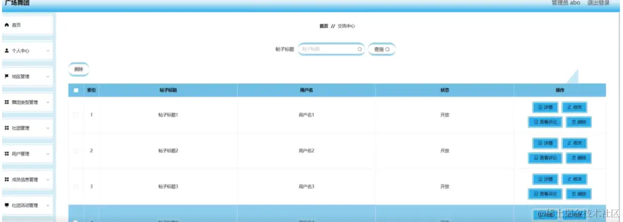This screenshot has height=222, width=623.
Task: Click the 开放 status in the 帖子标题1 row
Action: tap(444, 115)
